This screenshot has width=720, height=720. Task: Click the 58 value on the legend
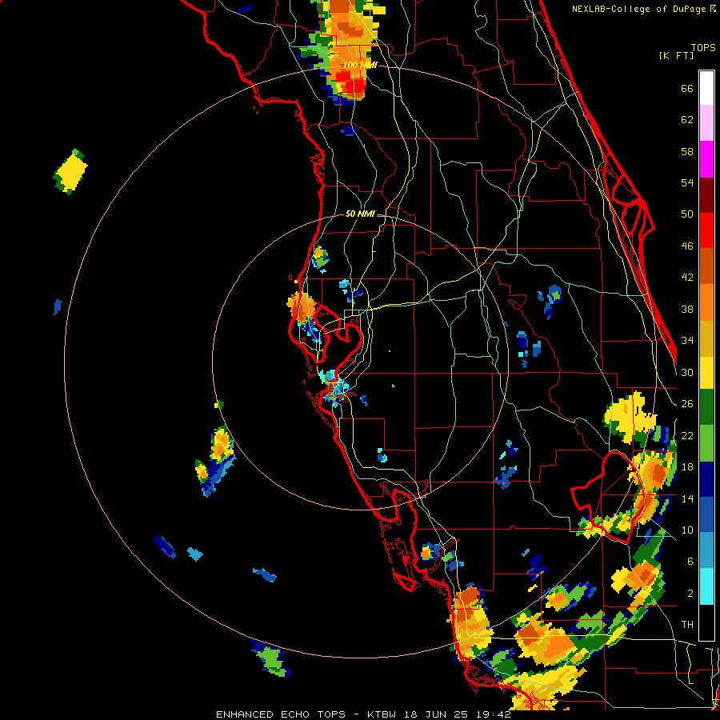[x=687, y=151]
